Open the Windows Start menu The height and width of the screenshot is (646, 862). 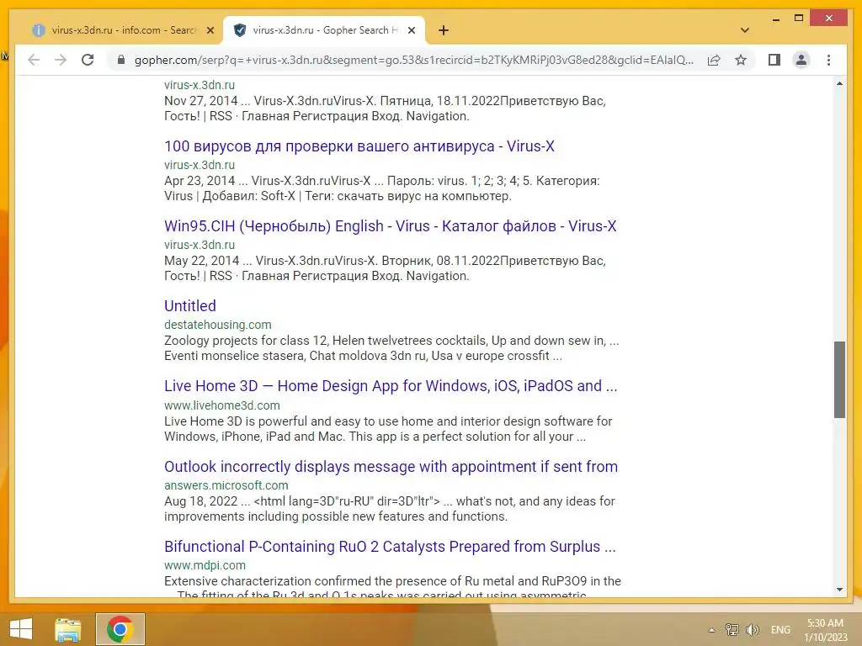pos(21,629)
